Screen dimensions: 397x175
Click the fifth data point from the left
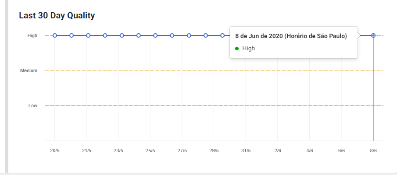[x=122, y=35]
